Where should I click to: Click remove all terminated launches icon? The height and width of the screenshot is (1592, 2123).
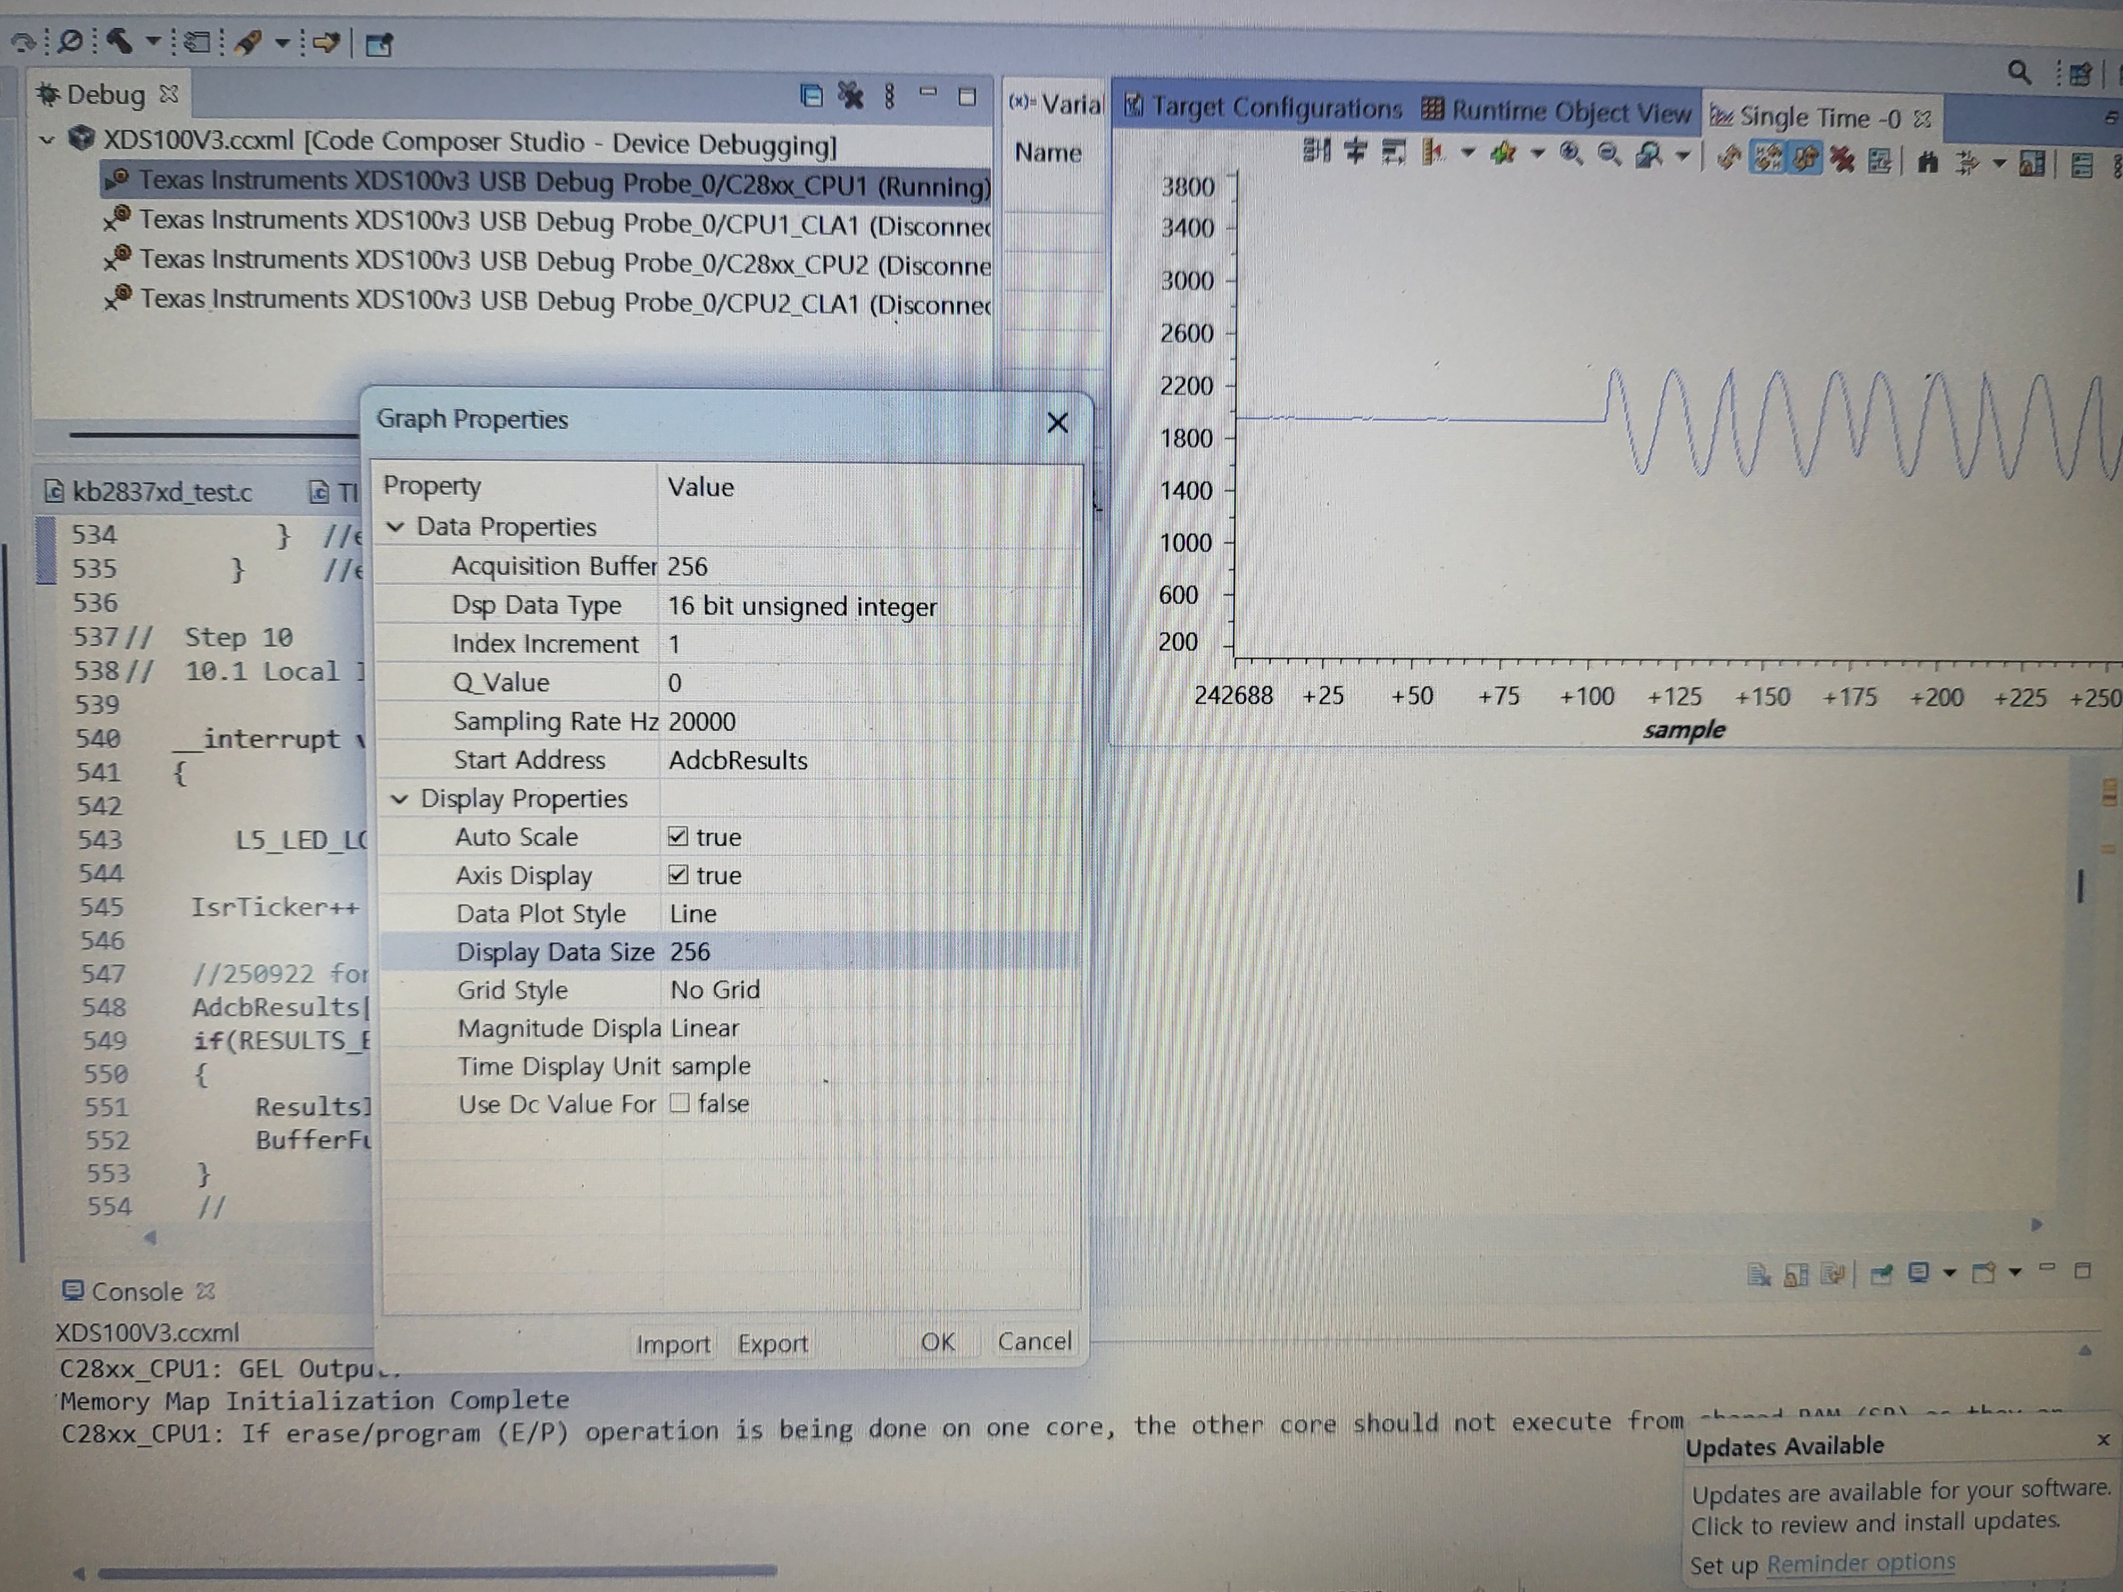tap(851, 95)
